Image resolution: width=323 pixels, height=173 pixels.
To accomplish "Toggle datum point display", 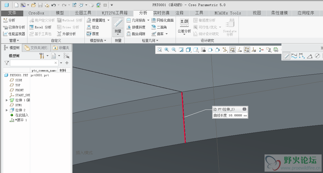I will pos(247,50).
